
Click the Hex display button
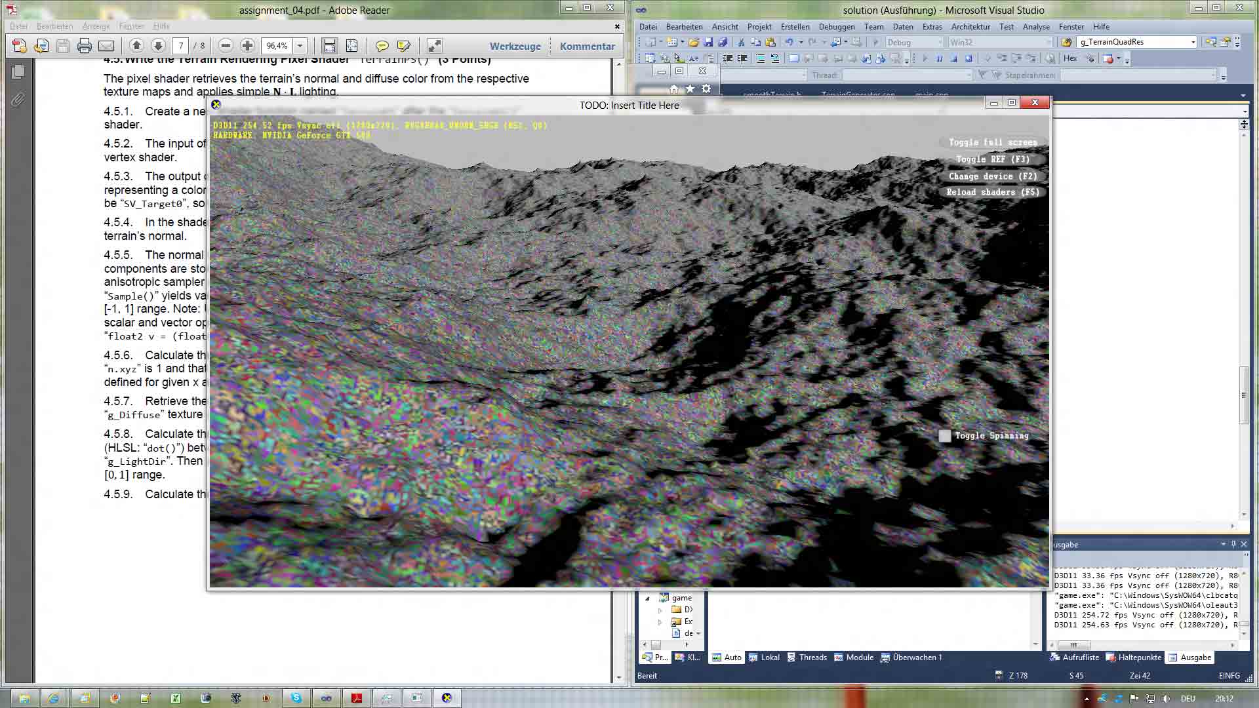tap(1070, 58)
